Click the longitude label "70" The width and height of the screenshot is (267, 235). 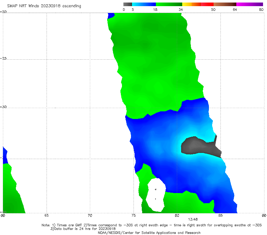click(x=90, y=215)
